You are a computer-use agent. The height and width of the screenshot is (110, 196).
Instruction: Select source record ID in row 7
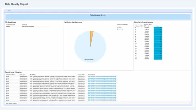[x=147, y=38]
